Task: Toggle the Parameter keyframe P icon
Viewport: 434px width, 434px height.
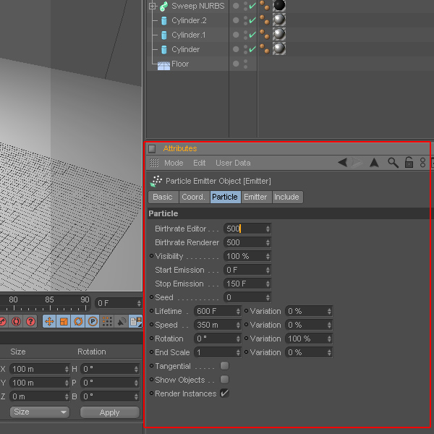Action: 93,321
